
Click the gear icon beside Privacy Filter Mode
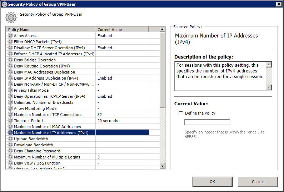point(10,90)
